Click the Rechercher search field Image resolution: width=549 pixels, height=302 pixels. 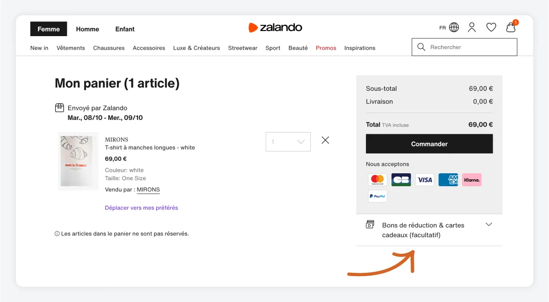click(464, 47)
